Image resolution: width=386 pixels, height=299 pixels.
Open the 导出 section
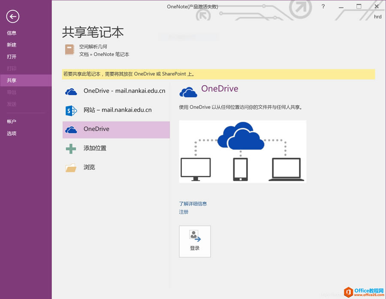point(12,92)
